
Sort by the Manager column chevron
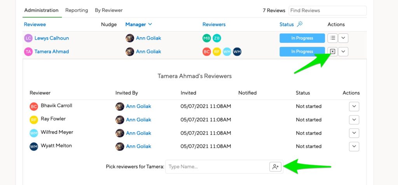tap(150, 24)
